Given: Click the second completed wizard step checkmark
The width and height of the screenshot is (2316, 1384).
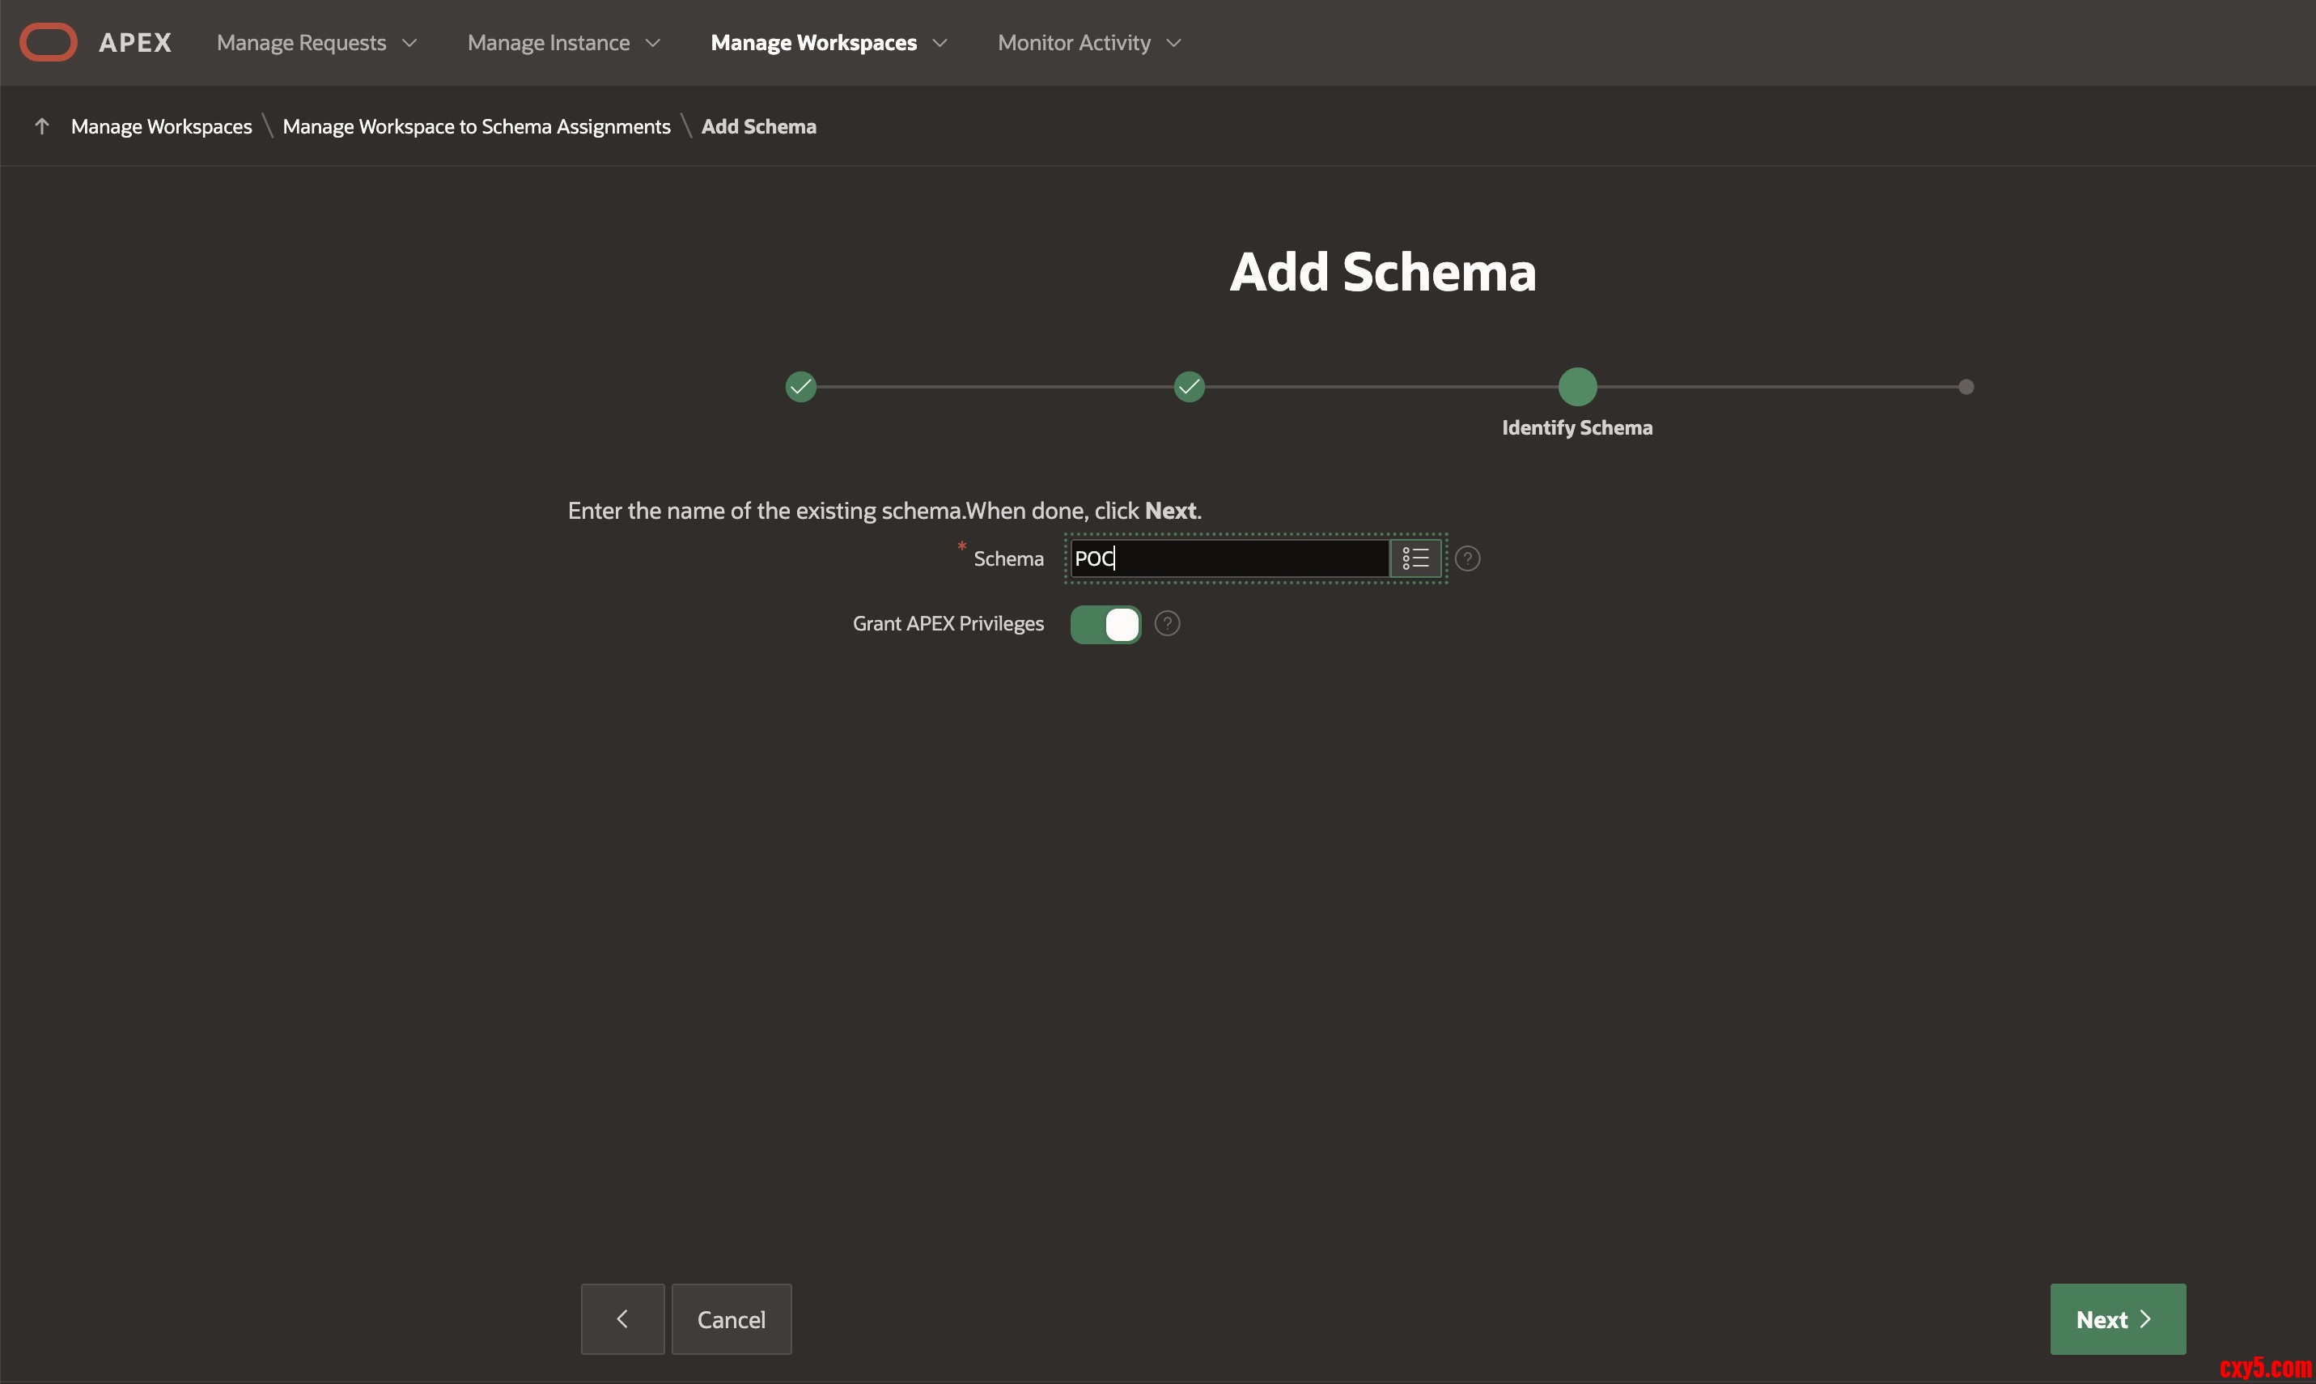Looking at the screenshot, I should pos(1189,387).
